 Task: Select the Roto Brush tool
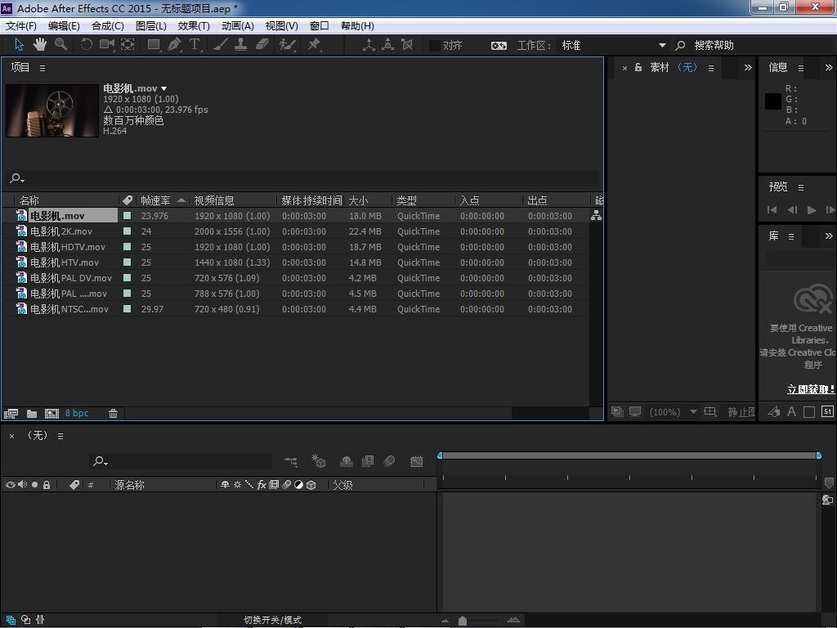287,45
